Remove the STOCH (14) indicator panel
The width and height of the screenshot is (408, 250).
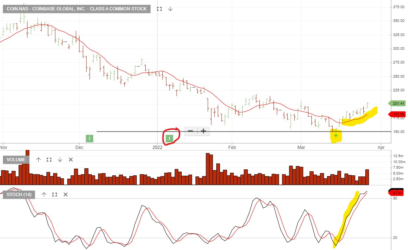click(x=65, y=194)
